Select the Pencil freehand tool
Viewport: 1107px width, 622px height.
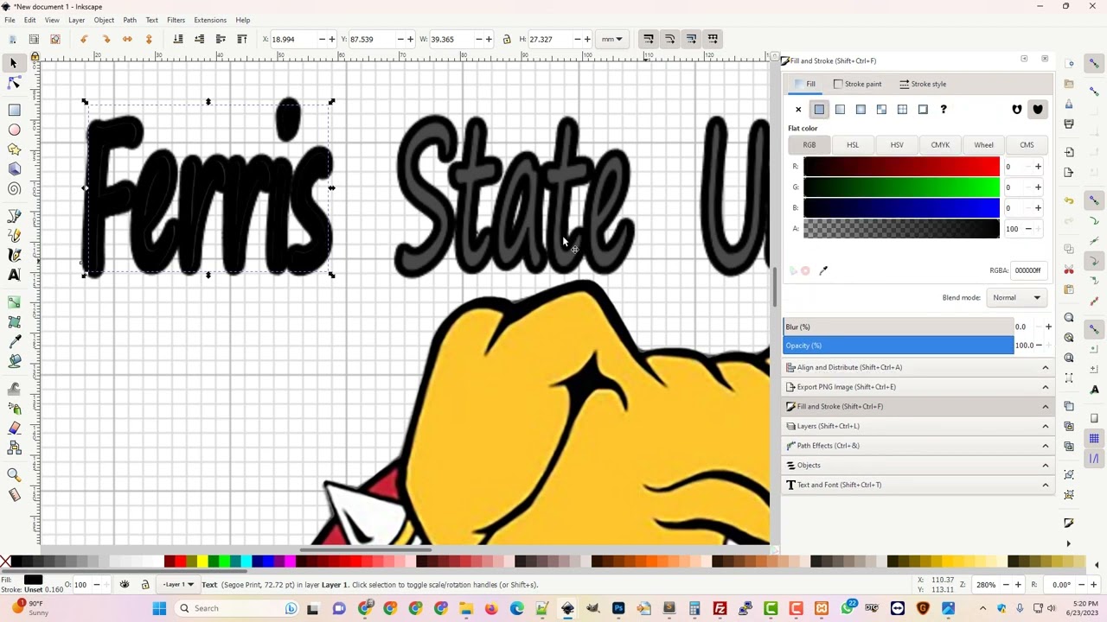tap(14, 235)
